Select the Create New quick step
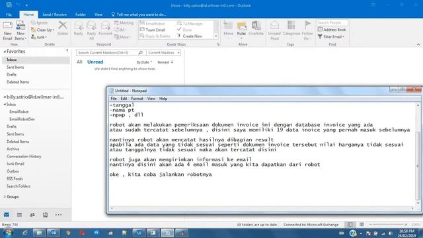Viewport: 423px width, 238px height. [x=190, y=36]
